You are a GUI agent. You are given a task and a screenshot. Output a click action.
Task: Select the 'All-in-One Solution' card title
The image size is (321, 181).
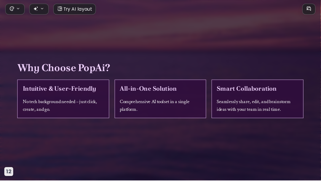(148, 89)
